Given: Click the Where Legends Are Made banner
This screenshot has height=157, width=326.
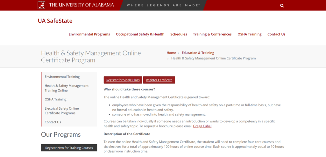Looking at the screenshot, I should pos(163,5).
